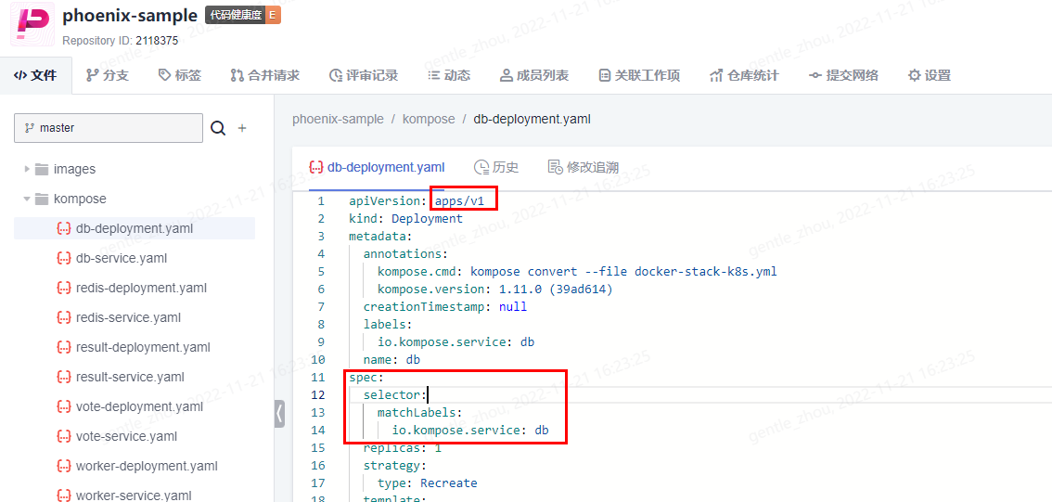
Task: Click the phoenix-sample repository title
Action: pyautogui.click(x=130, y=15)
